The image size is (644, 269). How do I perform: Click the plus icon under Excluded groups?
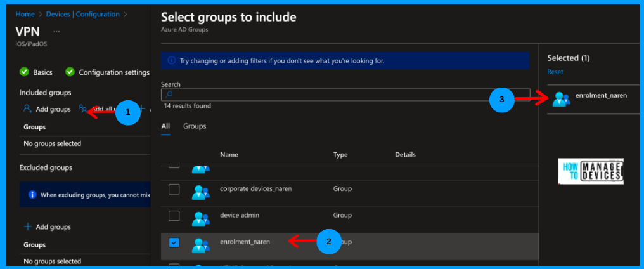click(x=27, y=226)
